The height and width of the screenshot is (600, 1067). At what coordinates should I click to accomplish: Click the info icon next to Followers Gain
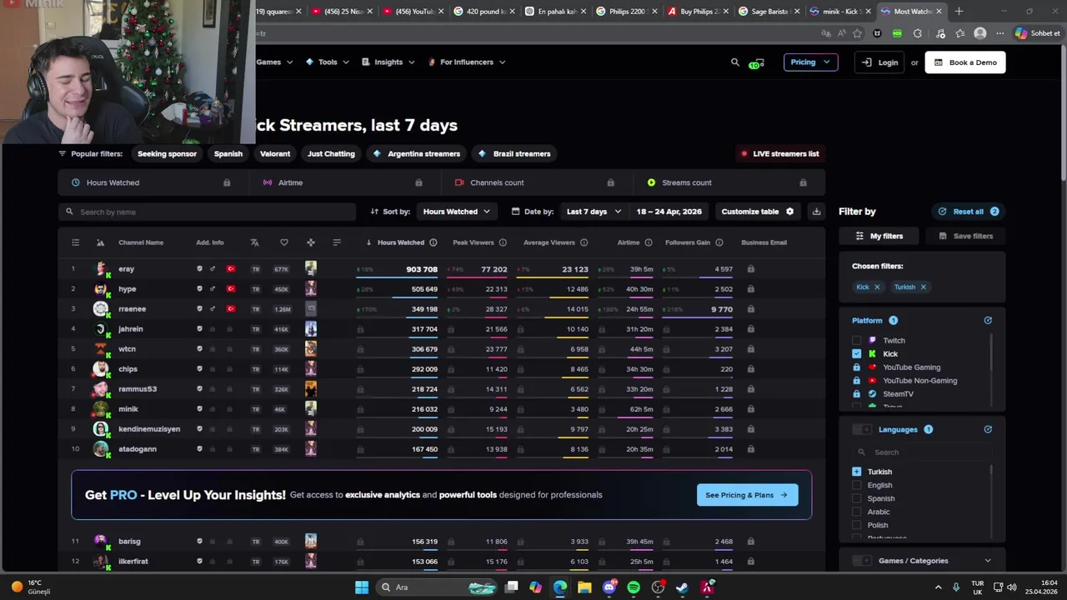[x=719, y=242]
